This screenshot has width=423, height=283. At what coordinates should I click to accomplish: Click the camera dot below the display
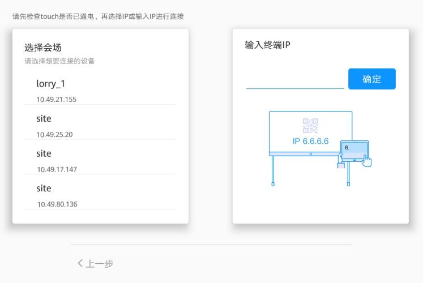click(x=310, y=154)
